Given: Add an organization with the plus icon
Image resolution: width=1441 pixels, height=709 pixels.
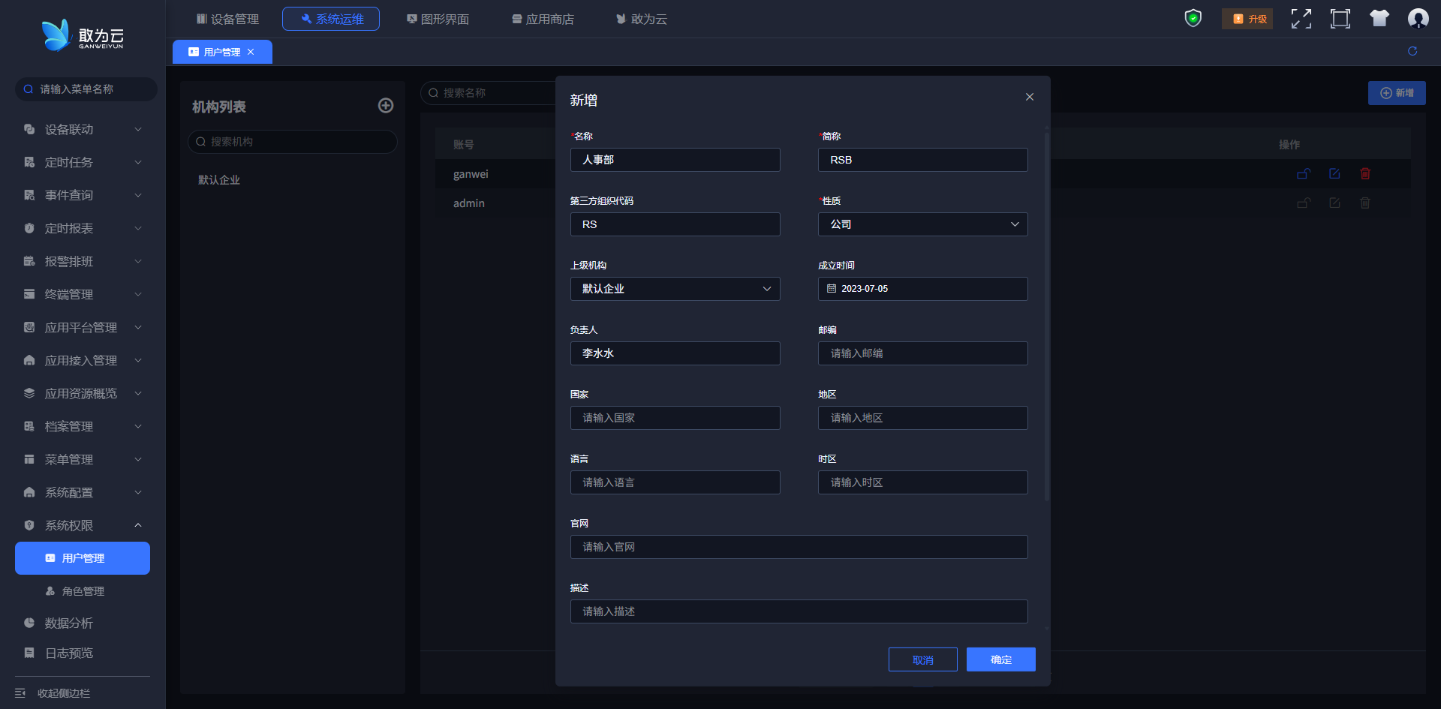Looking at the screenshot, I should pyautogui.click(x=386, y=106).
